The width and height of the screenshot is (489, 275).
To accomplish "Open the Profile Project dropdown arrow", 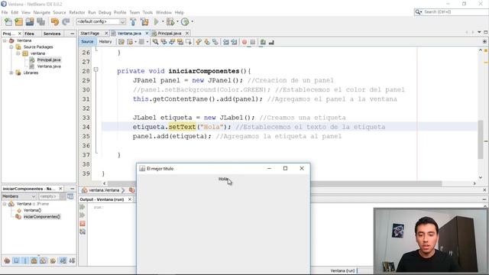I will (192, 21).
